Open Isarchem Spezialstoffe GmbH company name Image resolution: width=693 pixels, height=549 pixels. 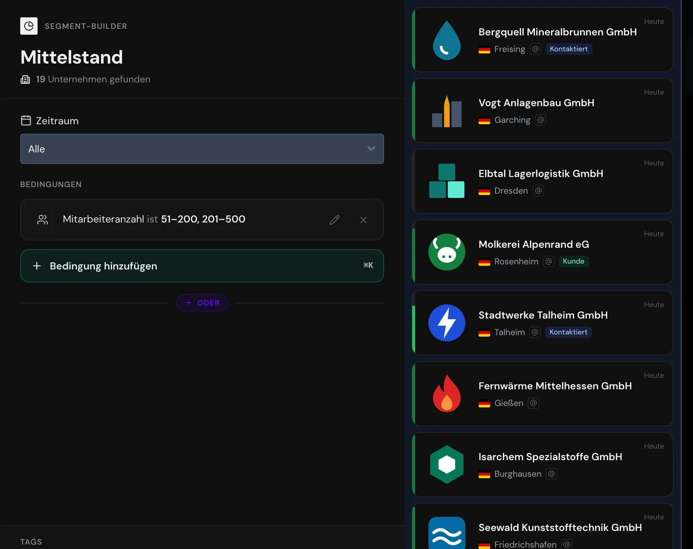(550, 457)
